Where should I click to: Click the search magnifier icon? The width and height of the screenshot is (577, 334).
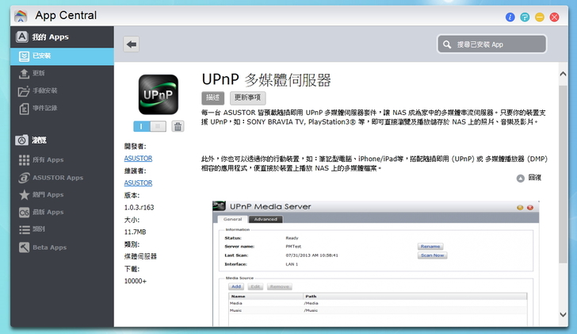(447, 44)
